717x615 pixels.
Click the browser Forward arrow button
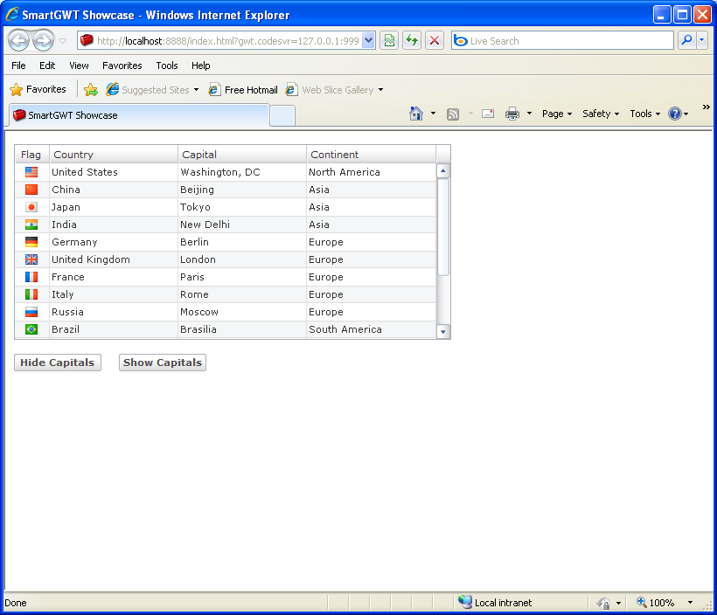tap(44, 41)
